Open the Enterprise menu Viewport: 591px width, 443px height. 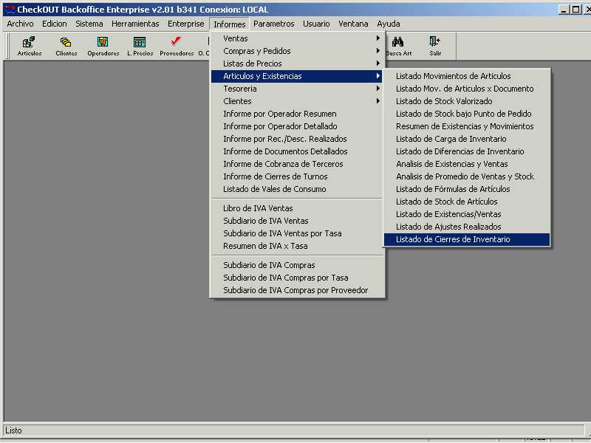(186, 24)
